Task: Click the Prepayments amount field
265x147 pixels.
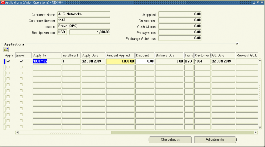Action: 179,32
